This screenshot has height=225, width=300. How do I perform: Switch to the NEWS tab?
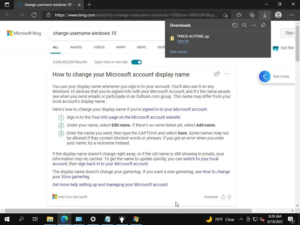point(142,47)
